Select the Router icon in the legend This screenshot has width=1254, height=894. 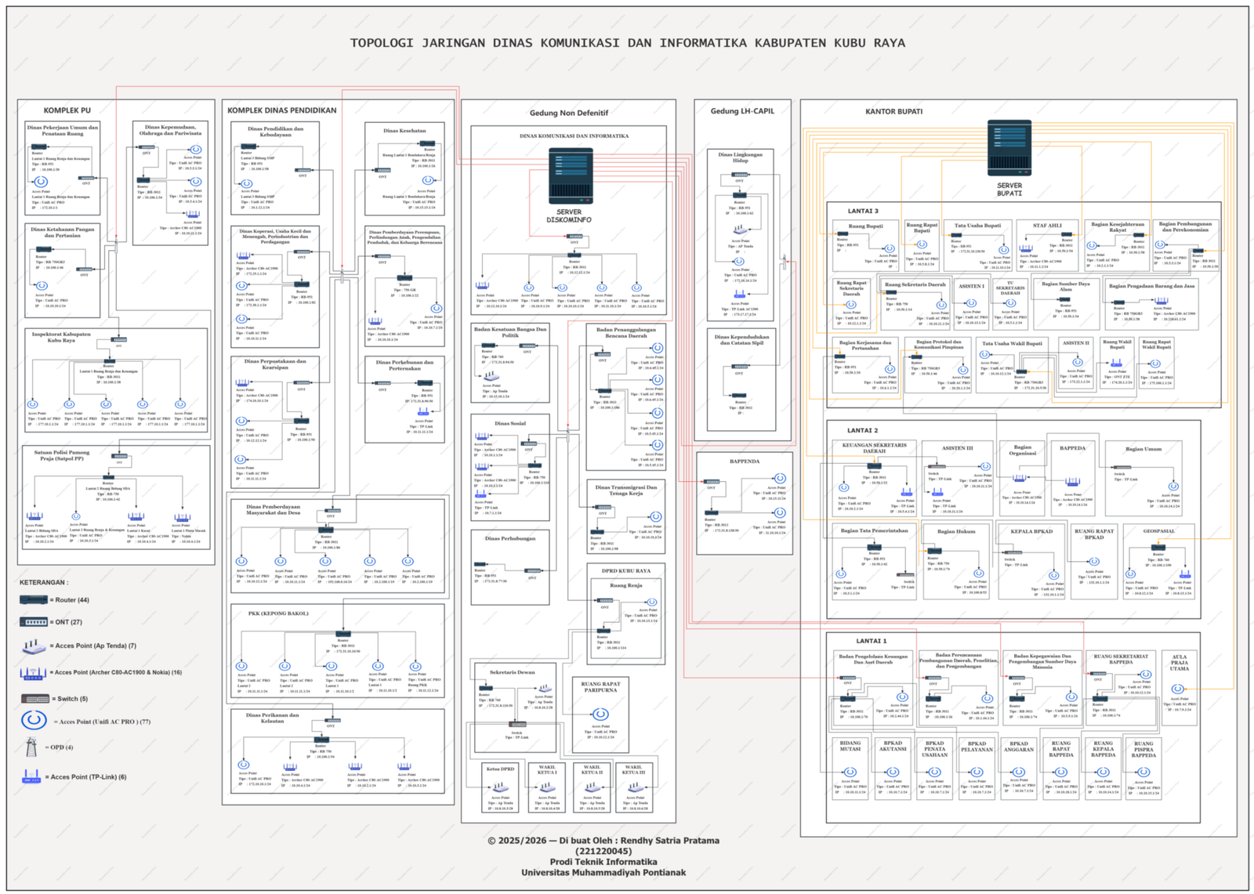tap(34, 599)
